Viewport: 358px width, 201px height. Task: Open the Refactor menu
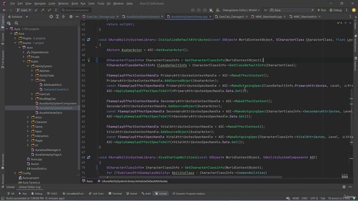[x=63, y=3]
